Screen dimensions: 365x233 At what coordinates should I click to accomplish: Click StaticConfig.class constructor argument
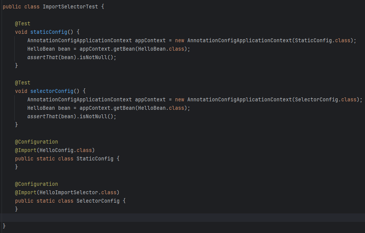pos(323,40)
